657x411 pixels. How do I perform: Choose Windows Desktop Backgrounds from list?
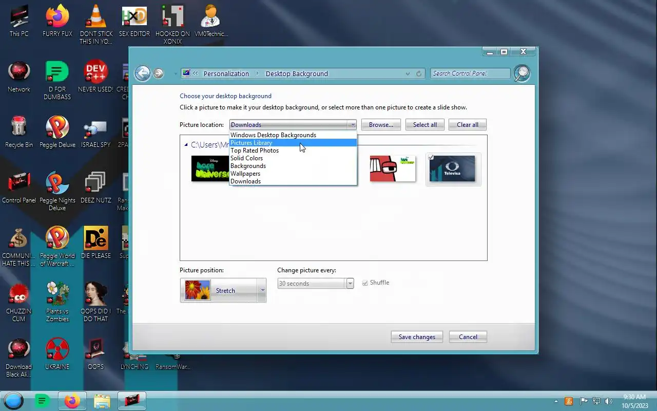(293, 135)
